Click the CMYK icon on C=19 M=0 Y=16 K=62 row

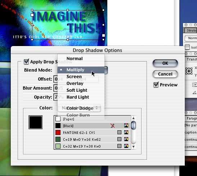(x=126, y=139)
